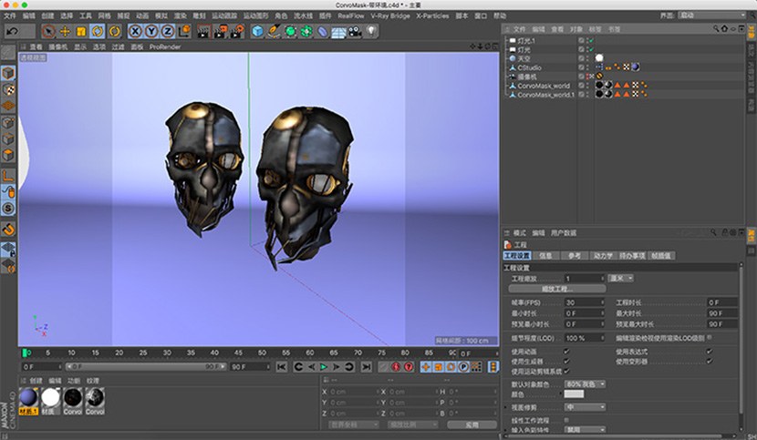Click the Bend deformer icon

[323, 31]
